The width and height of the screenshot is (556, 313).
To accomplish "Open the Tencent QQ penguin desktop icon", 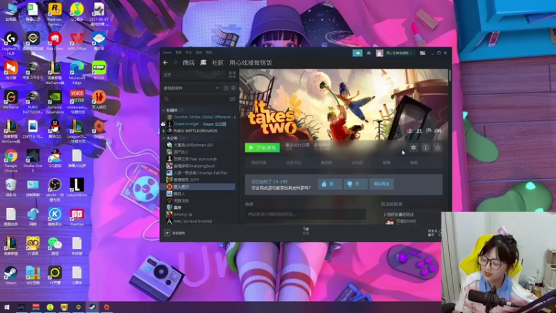I will pos(55,129).
